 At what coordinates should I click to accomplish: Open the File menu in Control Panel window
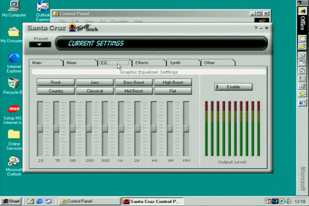click(62, 21)
